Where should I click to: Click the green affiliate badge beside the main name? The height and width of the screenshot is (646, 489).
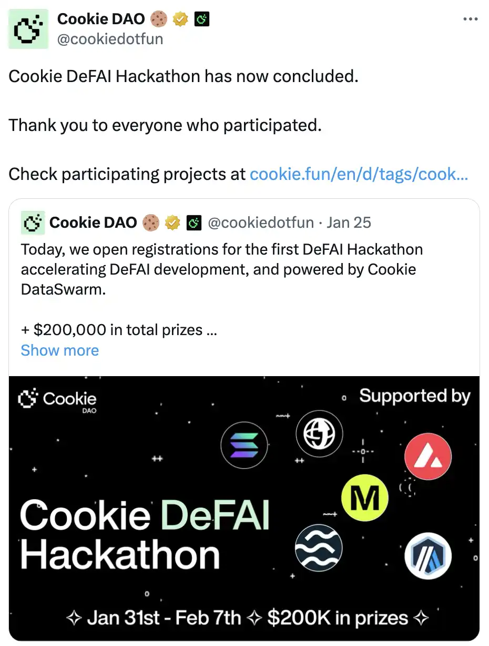[202, 19]
